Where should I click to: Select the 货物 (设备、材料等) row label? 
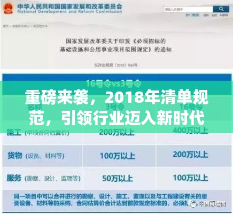point(36,156)
